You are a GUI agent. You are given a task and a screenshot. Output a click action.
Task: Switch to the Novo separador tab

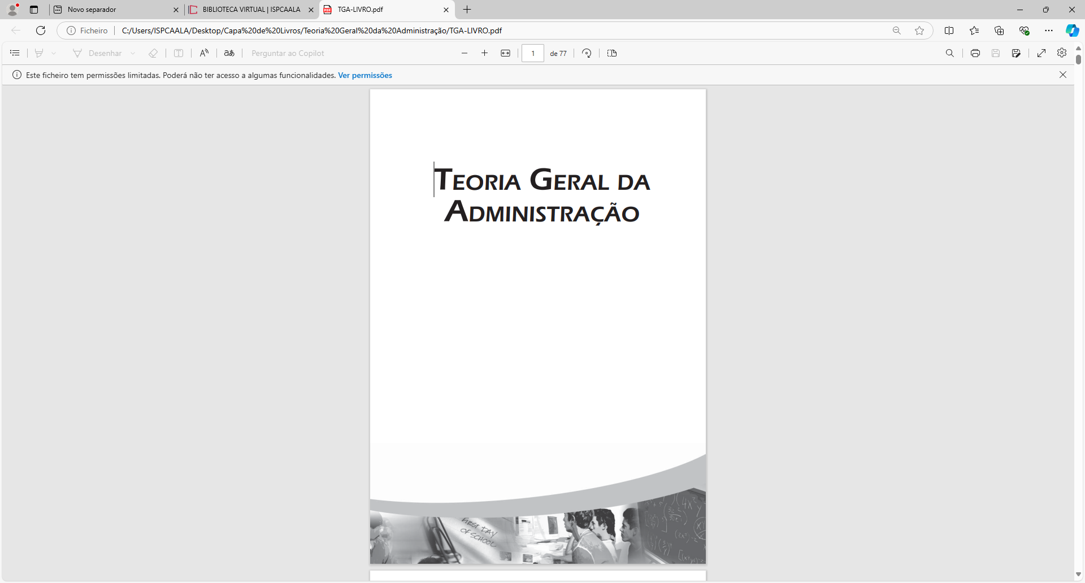[113, 10]
